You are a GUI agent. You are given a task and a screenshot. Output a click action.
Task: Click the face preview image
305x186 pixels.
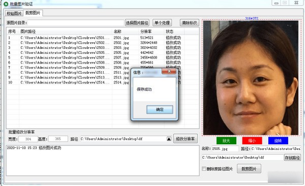[251, 78]
